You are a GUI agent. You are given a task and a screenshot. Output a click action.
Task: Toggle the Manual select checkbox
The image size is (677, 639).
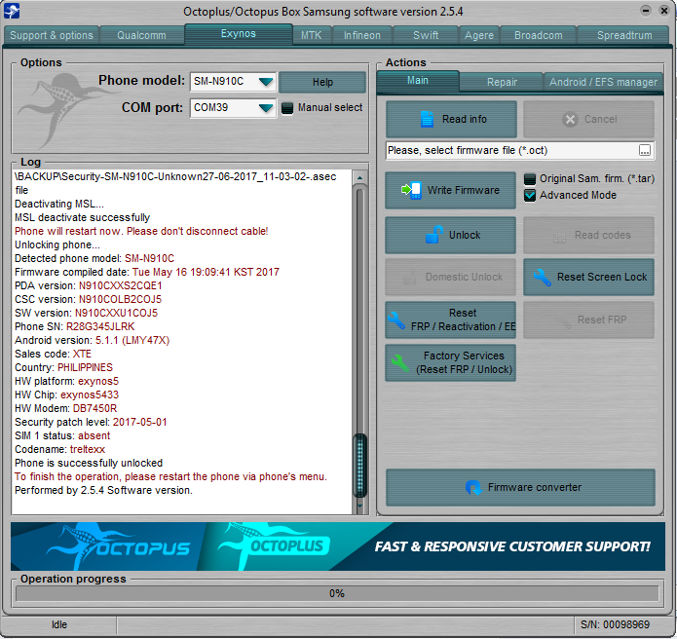pos(287,108)
